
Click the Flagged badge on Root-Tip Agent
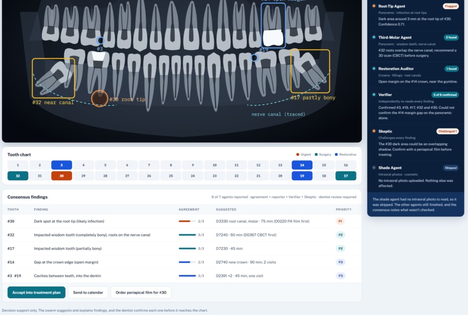(451, 6)
